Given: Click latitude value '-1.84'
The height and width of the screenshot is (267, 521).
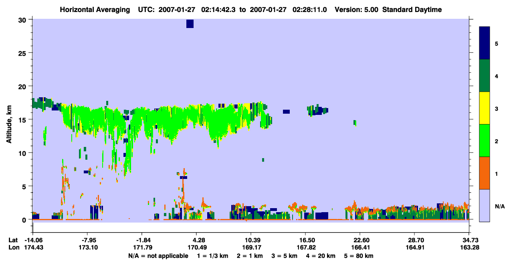Looking at the screenshot, I should pyautogui.click(x=142, y=240).
